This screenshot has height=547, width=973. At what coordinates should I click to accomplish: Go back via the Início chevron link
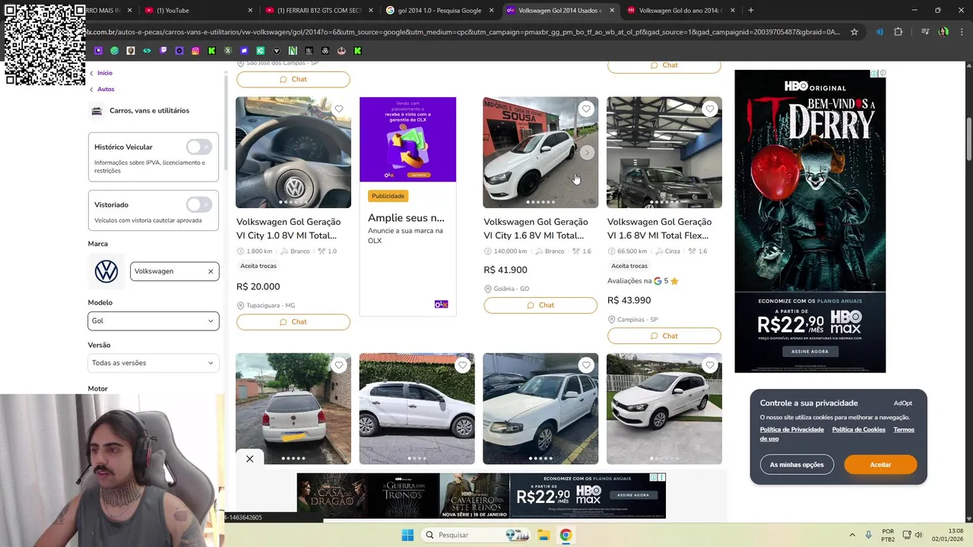click(101, 73)
